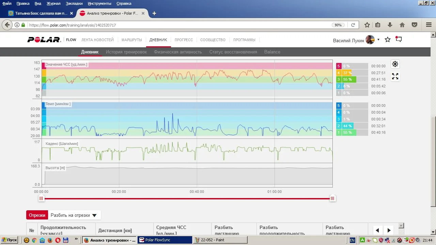Open the notifications flag icon
436x245 pixels.
[399, 39]
